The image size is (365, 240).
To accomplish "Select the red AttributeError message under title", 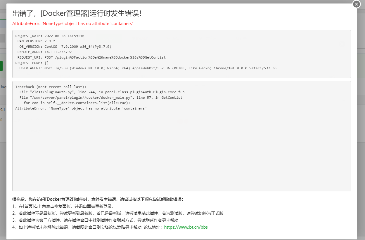I will [72, 24].
